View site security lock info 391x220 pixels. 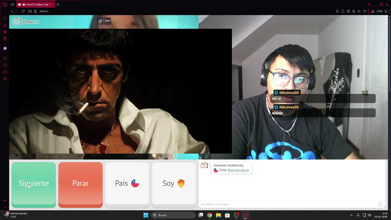[x=35, y=11]
